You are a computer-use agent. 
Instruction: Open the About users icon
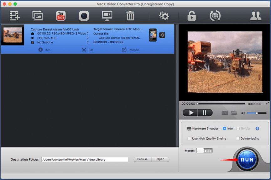(x=256, y=16)
